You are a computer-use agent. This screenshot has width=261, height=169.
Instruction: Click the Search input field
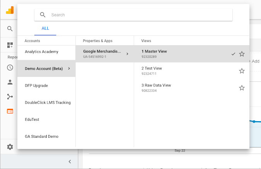click(x=139, y=15)
